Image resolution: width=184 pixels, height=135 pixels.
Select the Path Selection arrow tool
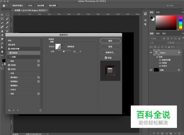pos(2,47)
